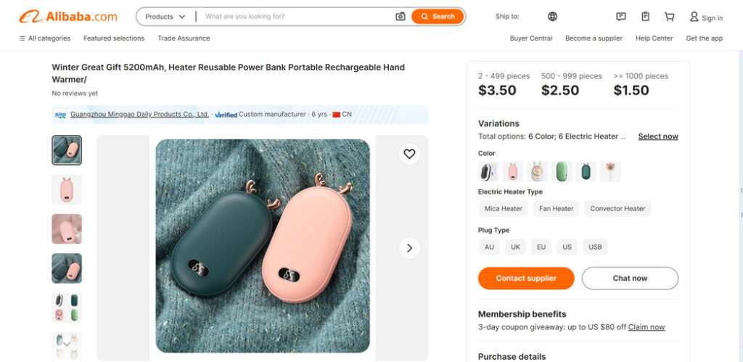Image resolution: width=743 pixels, height=362 pixels.
Task: Expand variations with Select now
Action: pyautogui.click(x=658, y=136)
